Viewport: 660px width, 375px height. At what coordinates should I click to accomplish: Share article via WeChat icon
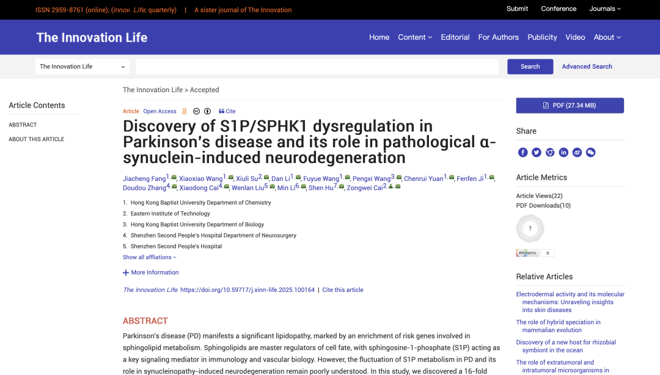(590, 152)
